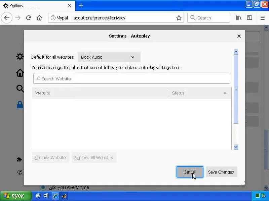Click the dialog scrollbar up arrow
The width and height of the screenshot is (269, 201).
tap(236, 52)
